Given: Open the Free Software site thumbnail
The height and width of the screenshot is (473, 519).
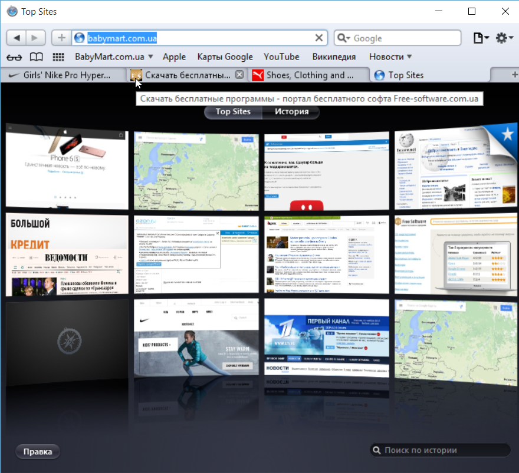Looking at the screenshot, I should point(455,255).
